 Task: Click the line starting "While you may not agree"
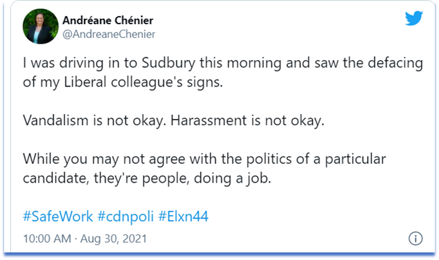point(204,159)
